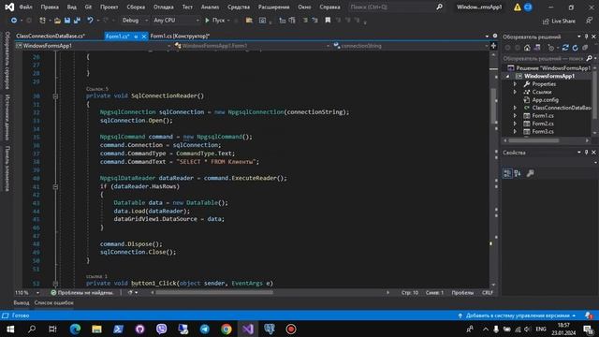Click the Refresh icon in Solution Explorer
The height and width of the screenshot is (337, 599).
pyautogui.click(x=575, y=48)
